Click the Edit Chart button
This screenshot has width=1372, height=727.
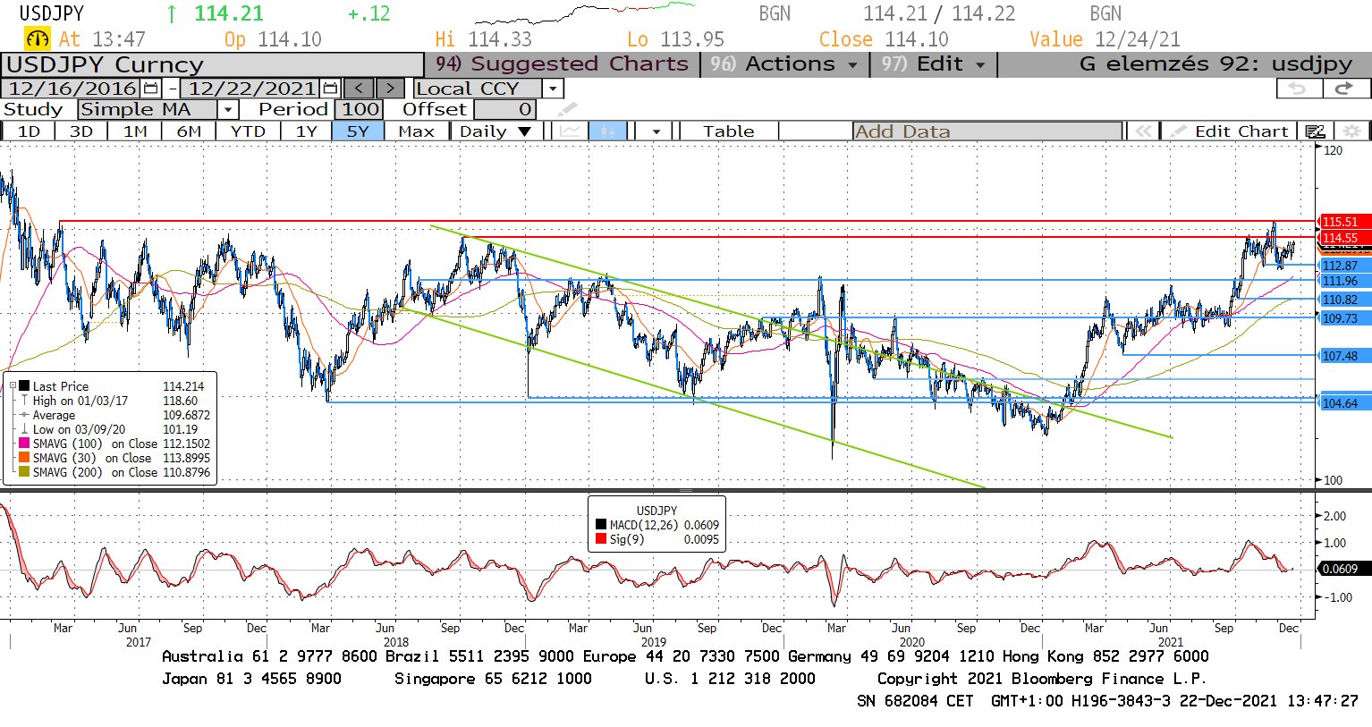tap(1229, 131)
